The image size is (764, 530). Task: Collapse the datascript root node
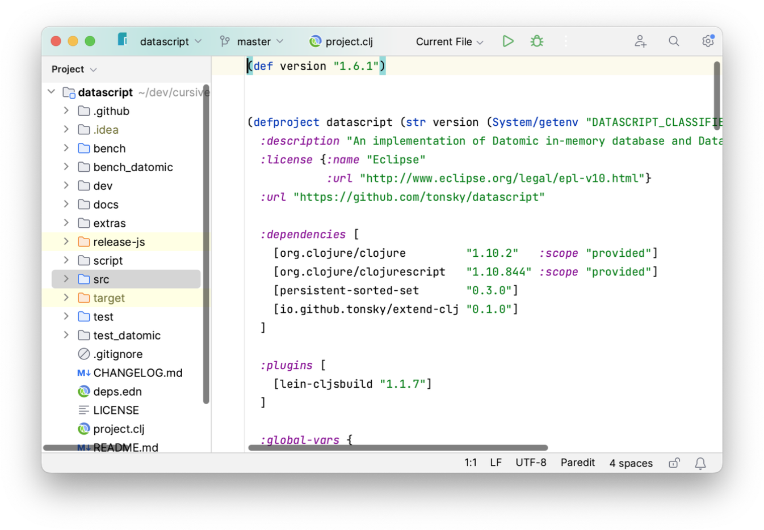tap(52, 91)
